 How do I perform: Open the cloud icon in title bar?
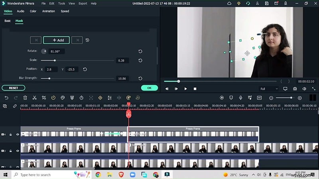[229, 4]
